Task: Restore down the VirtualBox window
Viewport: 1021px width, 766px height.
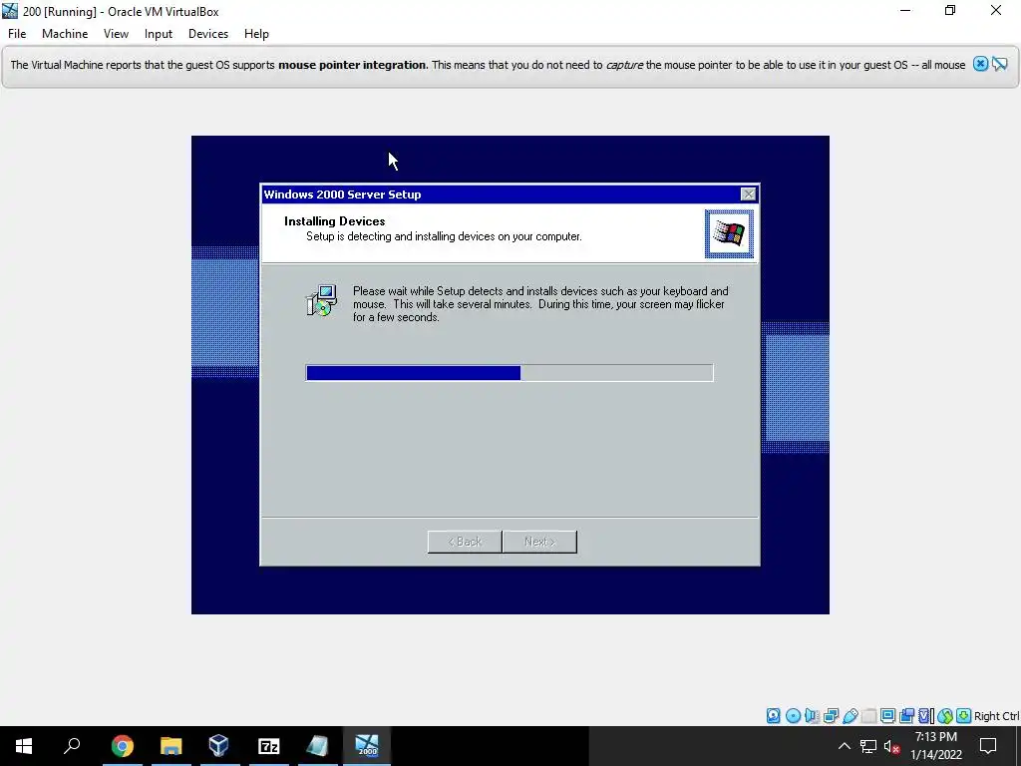Action: pos(950,11)
